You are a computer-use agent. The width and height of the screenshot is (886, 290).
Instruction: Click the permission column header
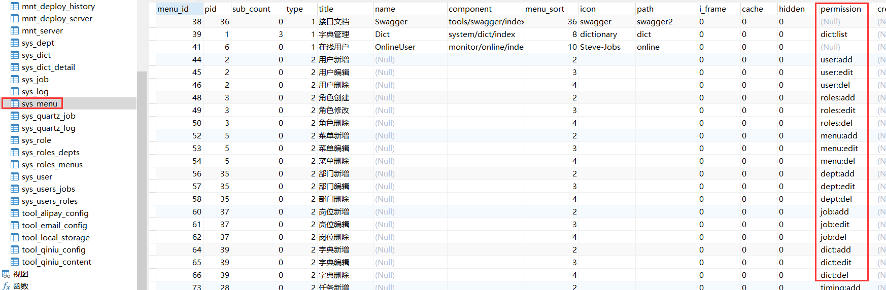click(x=847, y=9)
